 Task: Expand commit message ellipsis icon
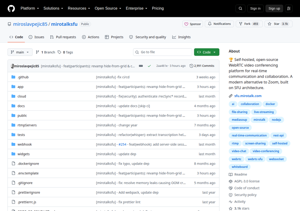tap(141, 66)
